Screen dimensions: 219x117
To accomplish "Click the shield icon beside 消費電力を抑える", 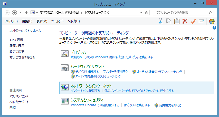I will [156, 105].
